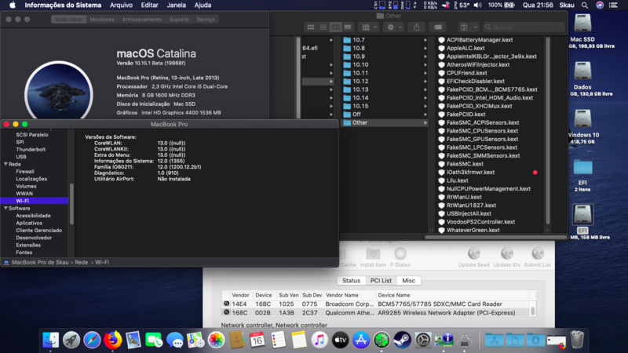Open the Serviço tab

point(206,19)
